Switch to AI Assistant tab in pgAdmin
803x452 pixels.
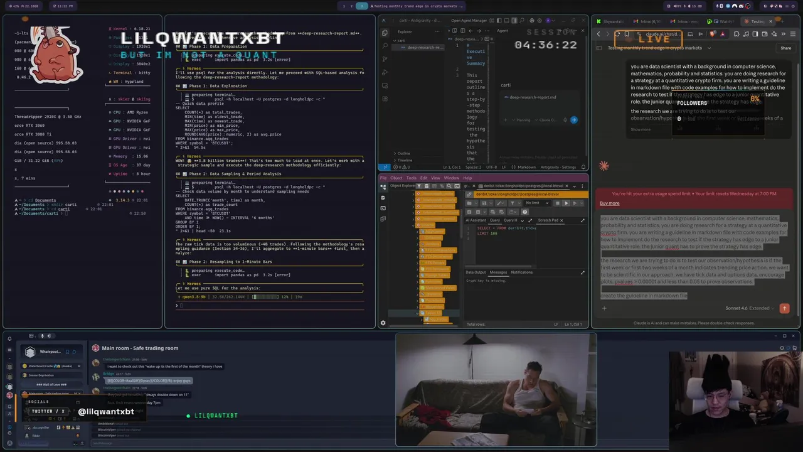pyautogui.click(x=476, y=220)
